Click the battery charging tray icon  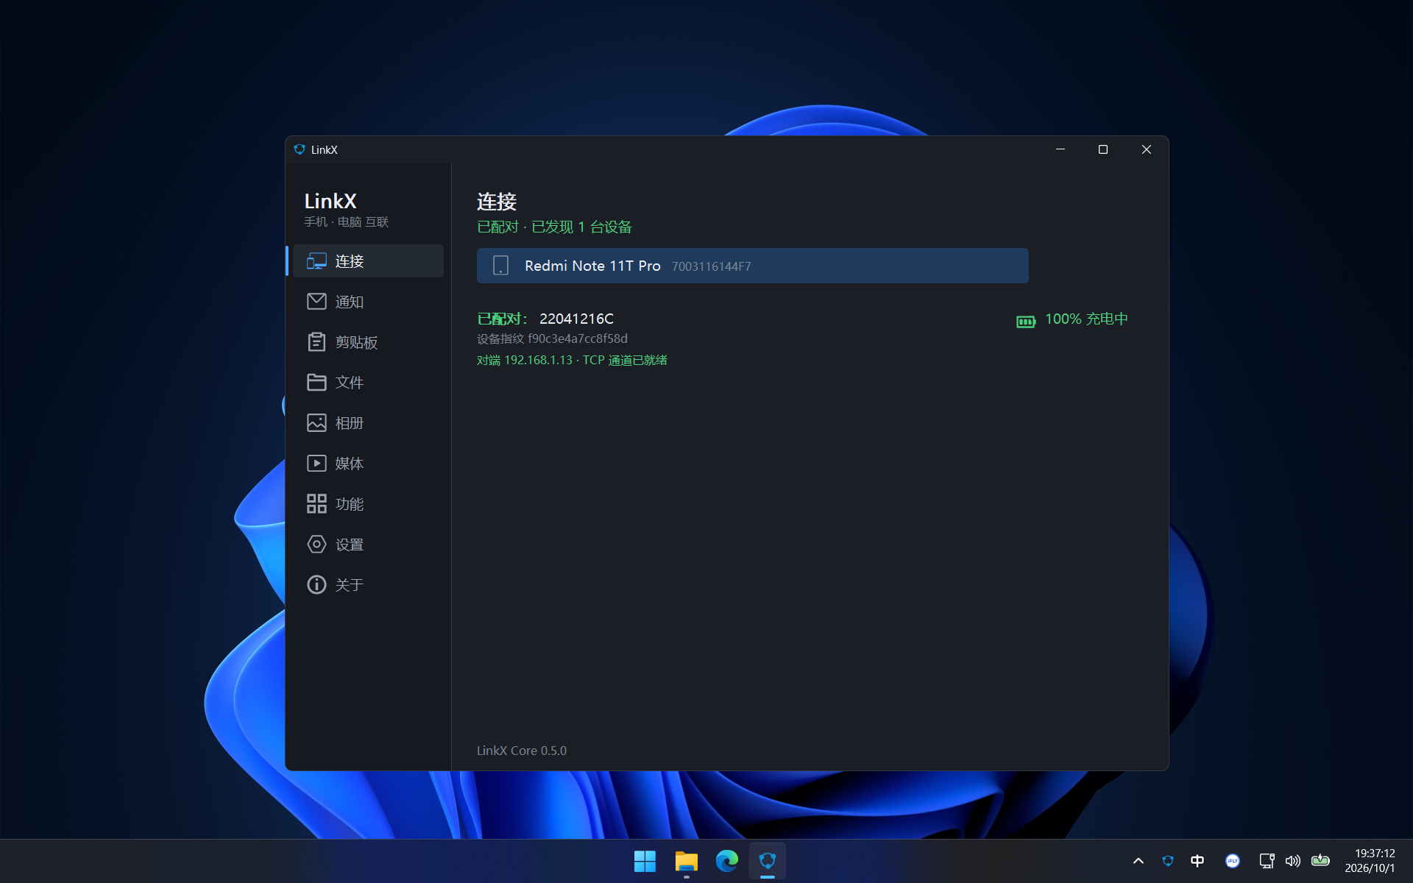pyautogui.click(x=1320, y=860)
